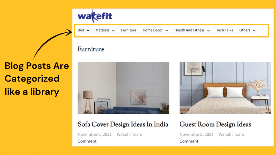Expand the Others dropdown chevron

coord(254,31)
